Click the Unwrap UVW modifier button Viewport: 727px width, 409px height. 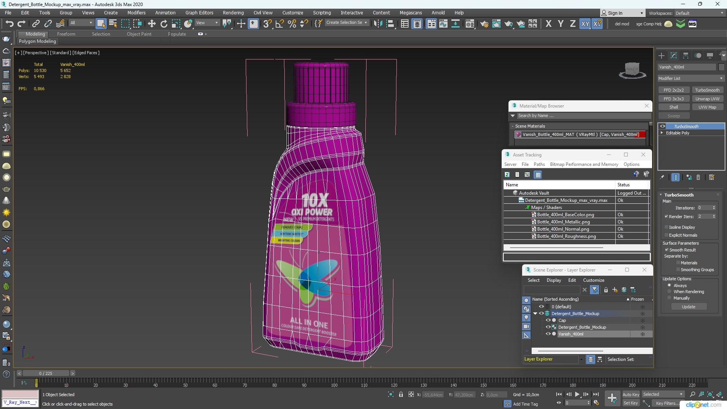click(x=707, y=99)
